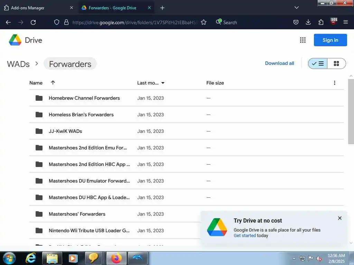Image resolution: width=354 pixels, height=265 pixels.
Task: Open Mastershoes 2nd Edition HBC App row
Action: point(186,164)
